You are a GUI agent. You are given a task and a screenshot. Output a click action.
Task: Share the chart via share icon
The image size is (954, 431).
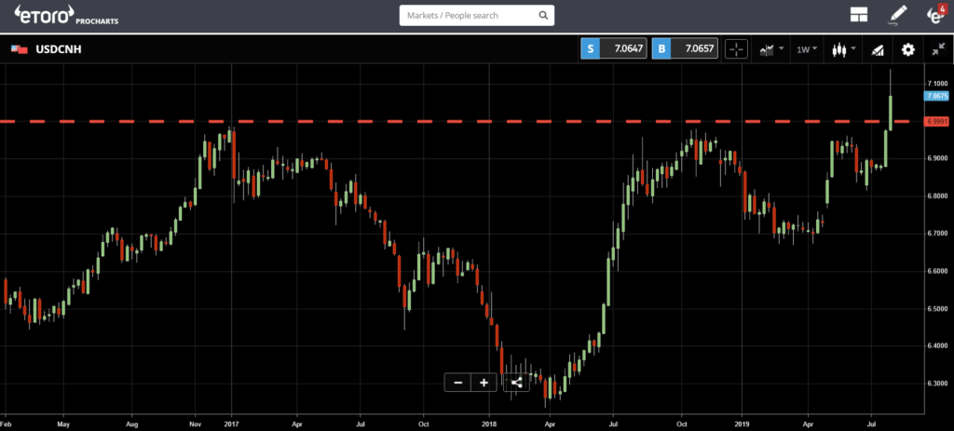pos(516,383)
